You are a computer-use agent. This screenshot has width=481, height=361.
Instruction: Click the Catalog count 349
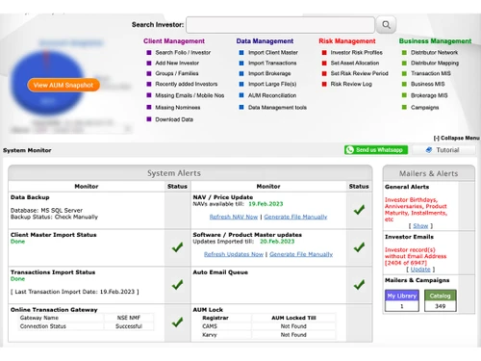coord(441,306)
